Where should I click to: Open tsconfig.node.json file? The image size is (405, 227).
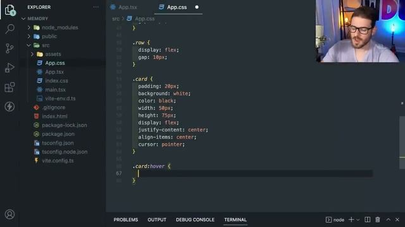click(x=65, y=152)
